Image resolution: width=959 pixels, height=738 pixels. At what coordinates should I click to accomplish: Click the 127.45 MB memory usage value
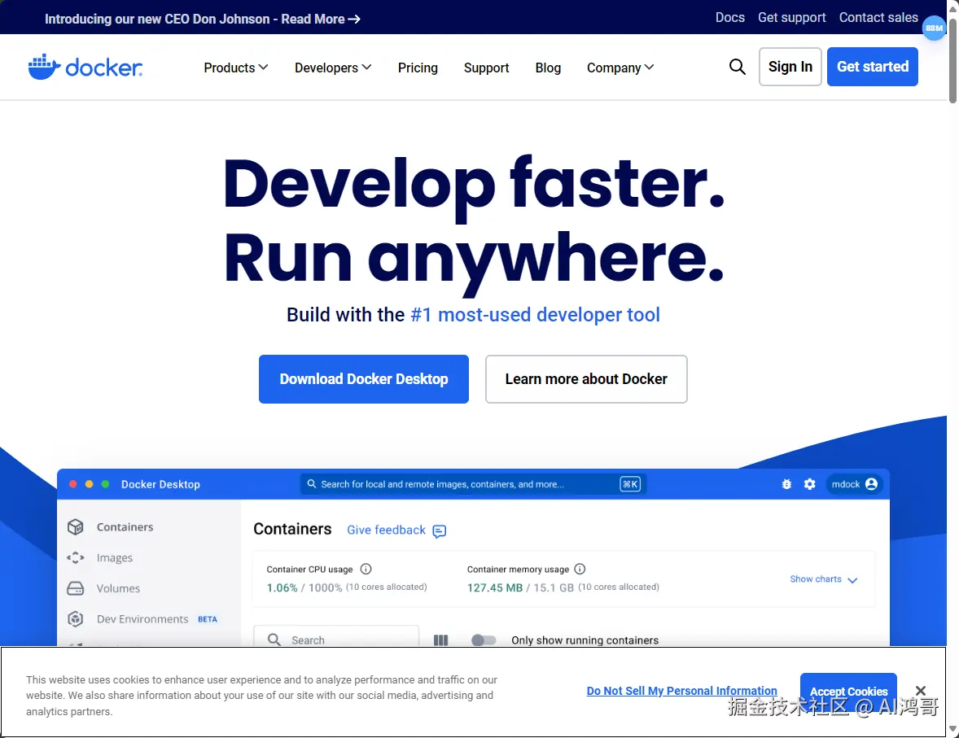495,587
